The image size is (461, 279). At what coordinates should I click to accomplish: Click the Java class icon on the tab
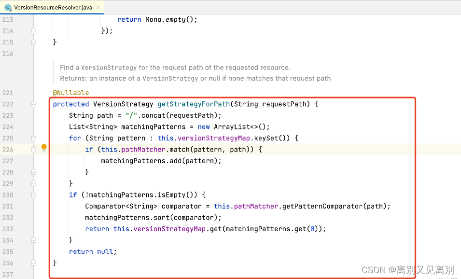pos(8,7)
